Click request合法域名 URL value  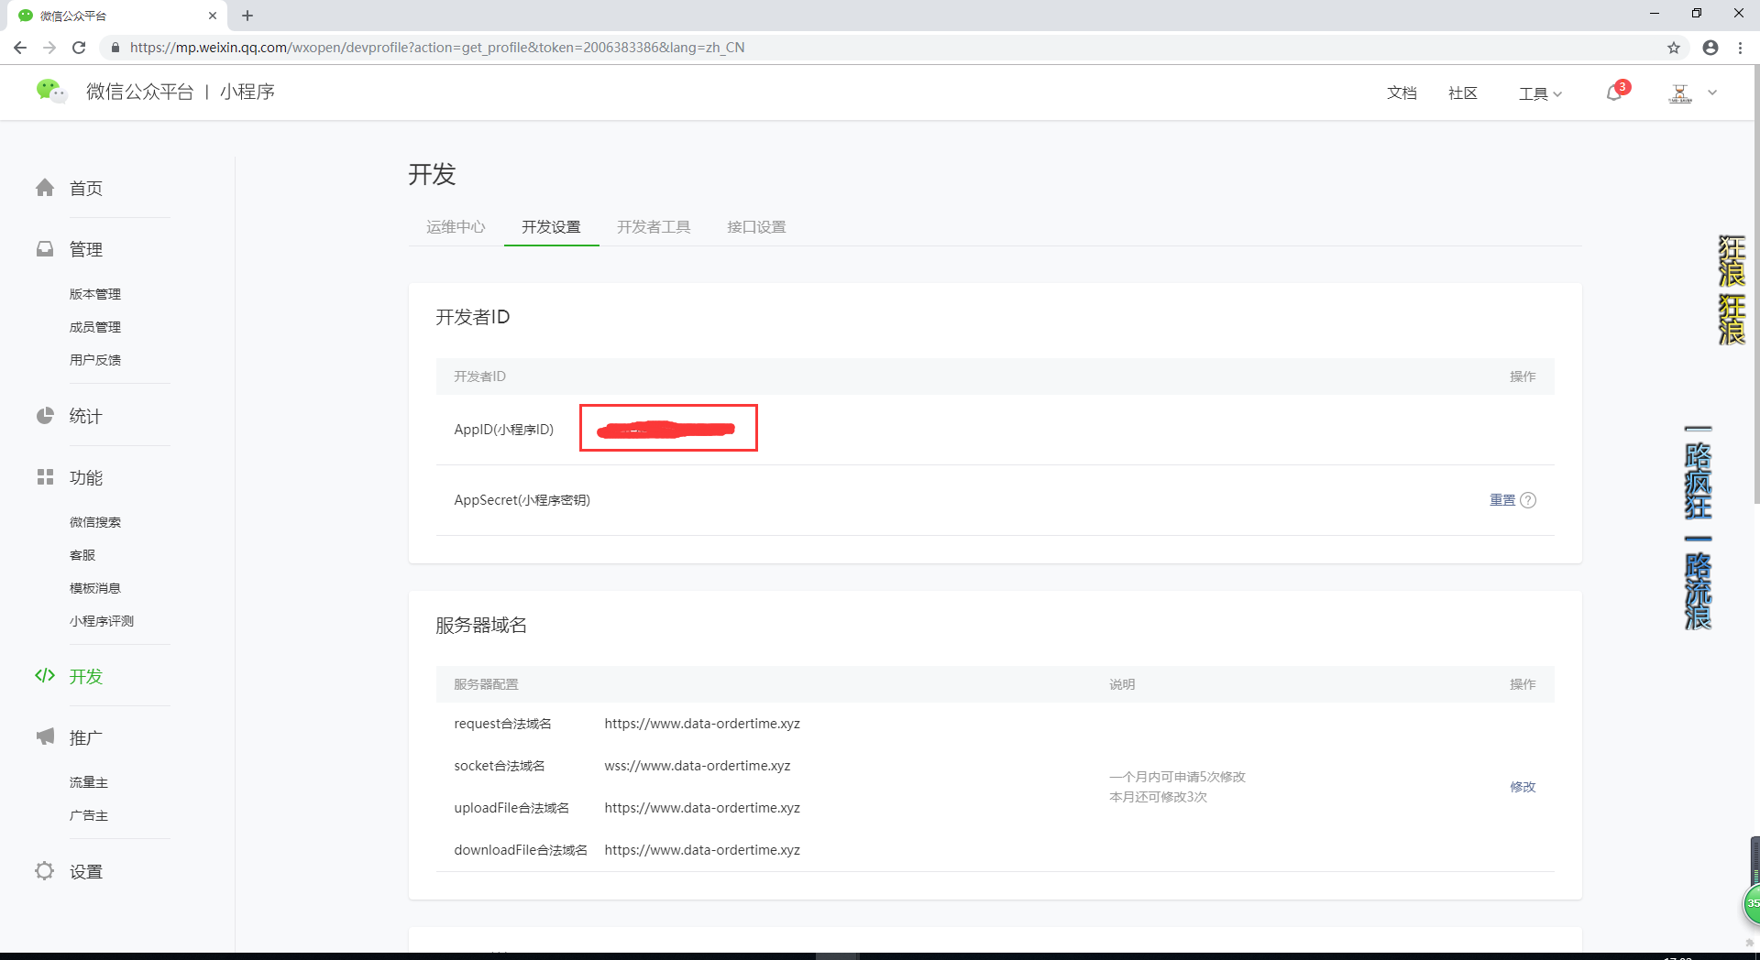(x=702, y=724)
